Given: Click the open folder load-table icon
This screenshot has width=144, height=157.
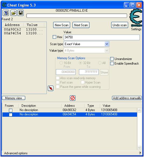Looking at the screenshot, I should (x=13, y=13).
